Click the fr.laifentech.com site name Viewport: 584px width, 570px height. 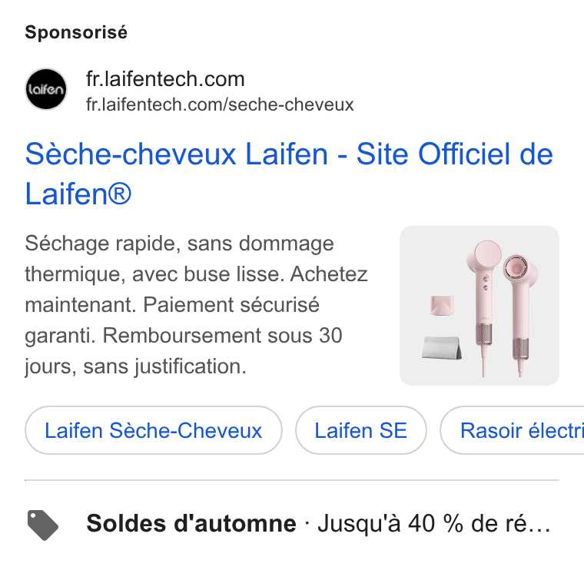pyautogui.click(x=165, y=79)
